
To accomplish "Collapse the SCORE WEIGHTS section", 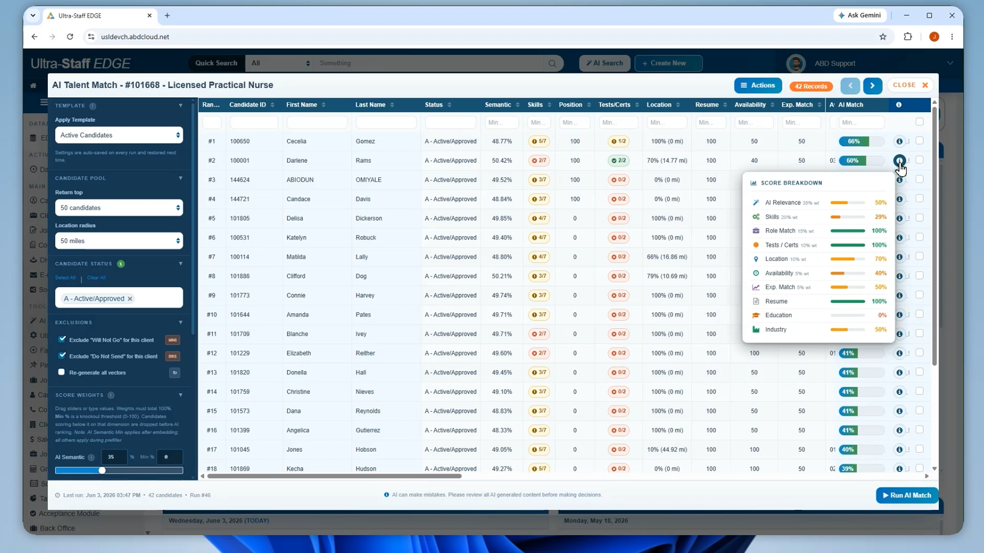I will tap(181, 395).
